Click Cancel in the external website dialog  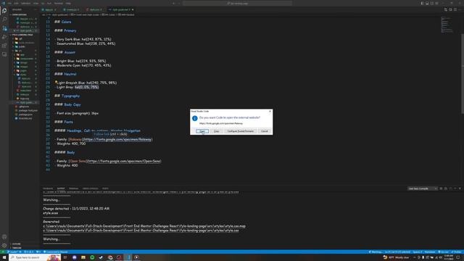click(x=264, y=131)
